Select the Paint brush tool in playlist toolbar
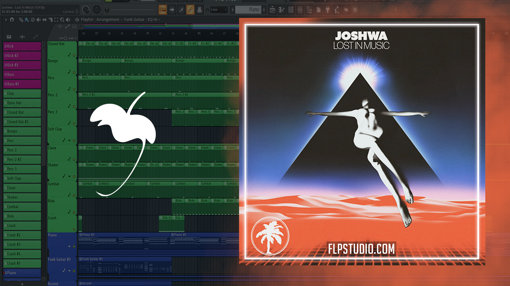Image resolution: width=510 pixels, height=286 pixels. (26, 19)
